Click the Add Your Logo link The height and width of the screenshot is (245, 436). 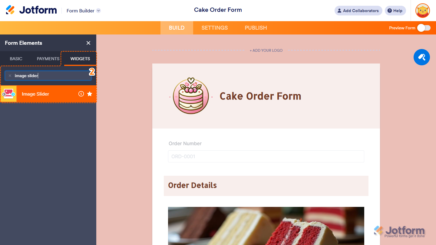(266, 51)
